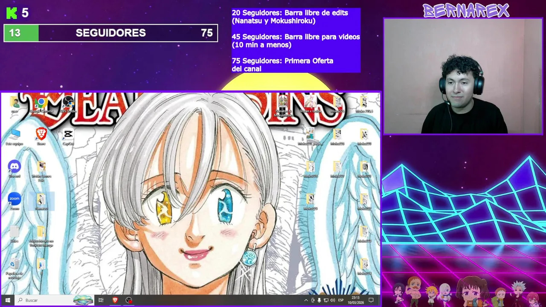The image size is (546, 307).
Task: Switch the ESP input language indicator
Action: pos(341,300)
